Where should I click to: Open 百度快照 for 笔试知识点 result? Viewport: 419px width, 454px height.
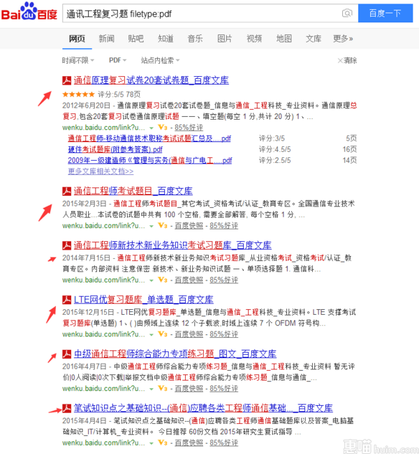tap(189, 443)
